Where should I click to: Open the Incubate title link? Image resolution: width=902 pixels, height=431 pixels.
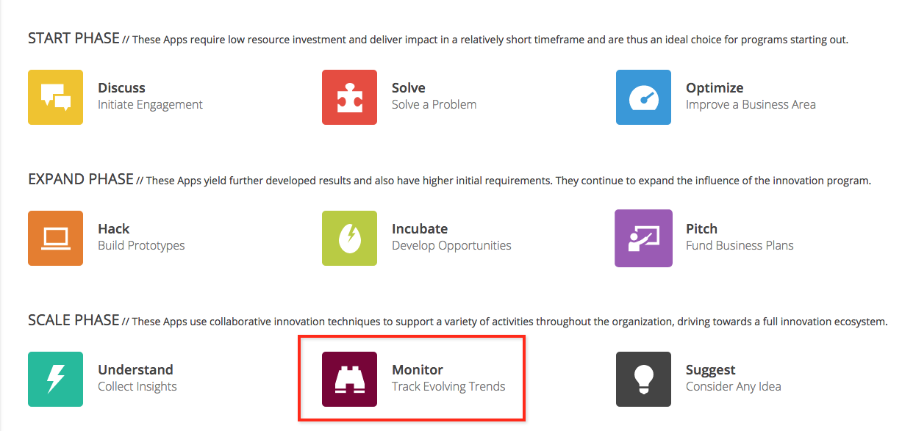(420, 229)
